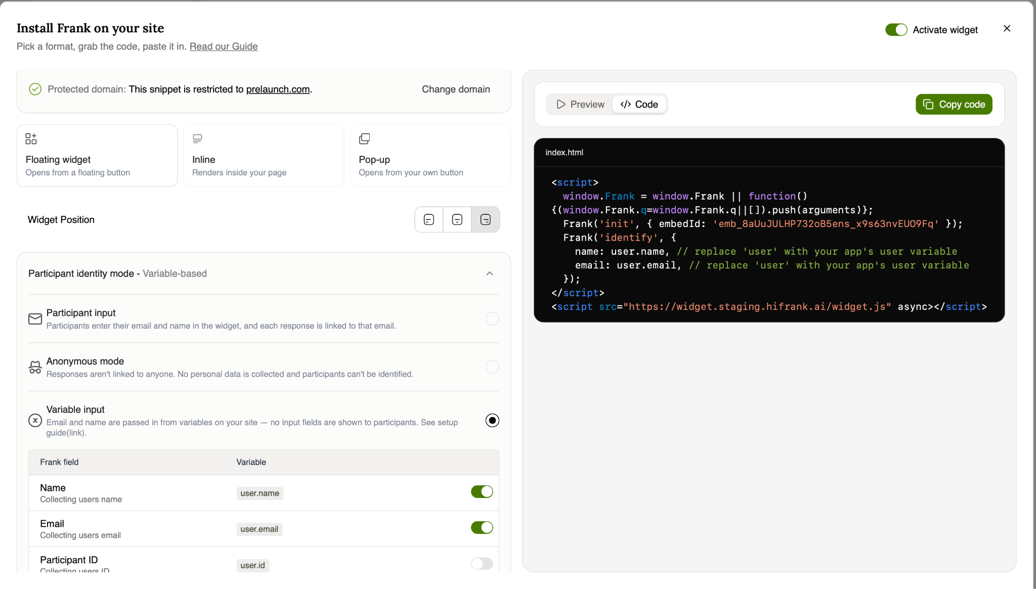This screenshot has height=589, width=1036.
Task: Switch to the Code tab
Action: pyautogui.click(x=639, y=105)
